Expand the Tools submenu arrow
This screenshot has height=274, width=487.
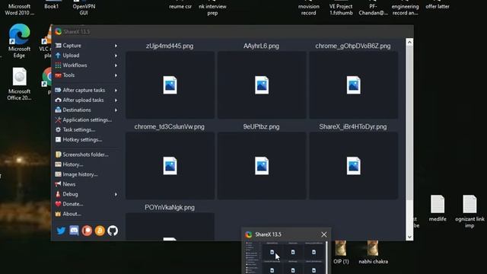pos(116,75)
